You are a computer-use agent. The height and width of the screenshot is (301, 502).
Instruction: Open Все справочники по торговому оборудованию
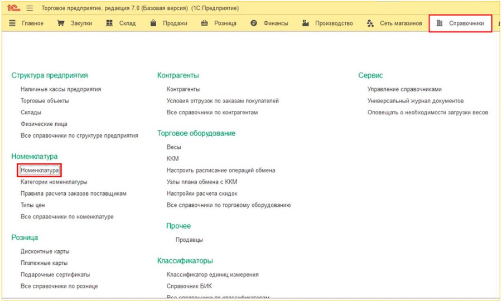[229, 205]
